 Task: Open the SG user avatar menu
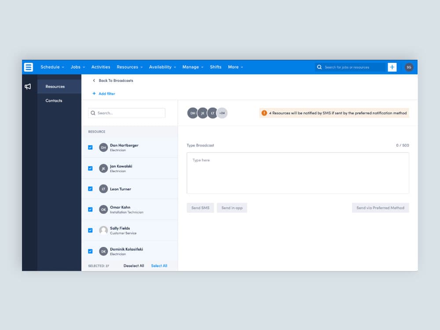[409, 67]
